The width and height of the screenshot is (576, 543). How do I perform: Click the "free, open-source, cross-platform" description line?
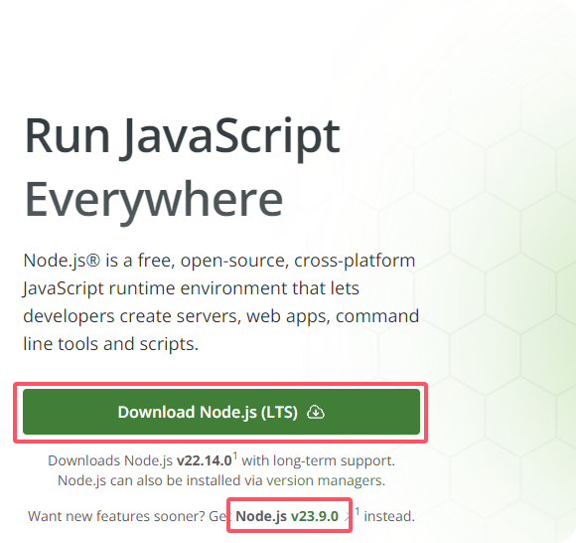pyautogui.click(x=276, y=261)
